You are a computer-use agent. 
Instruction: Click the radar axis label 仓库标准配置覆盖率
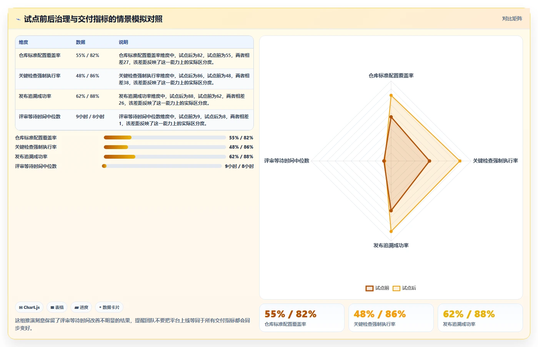click(x=391, y=76)
